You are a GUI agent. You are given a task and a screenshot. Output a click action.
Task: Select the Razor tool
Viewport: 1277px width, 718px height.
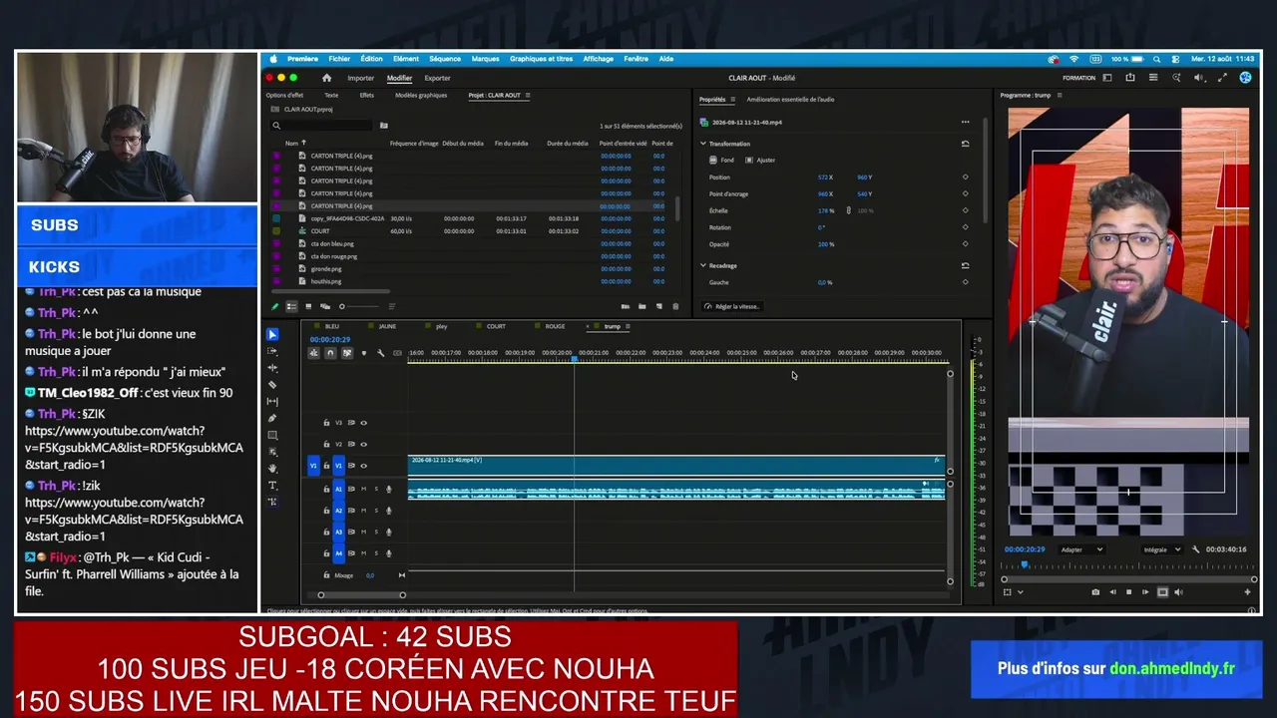(x=272, y=385)
